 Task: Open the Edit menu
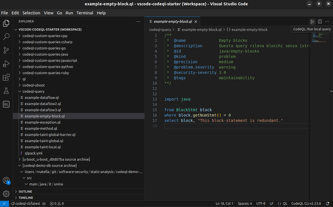click(15, 13)
